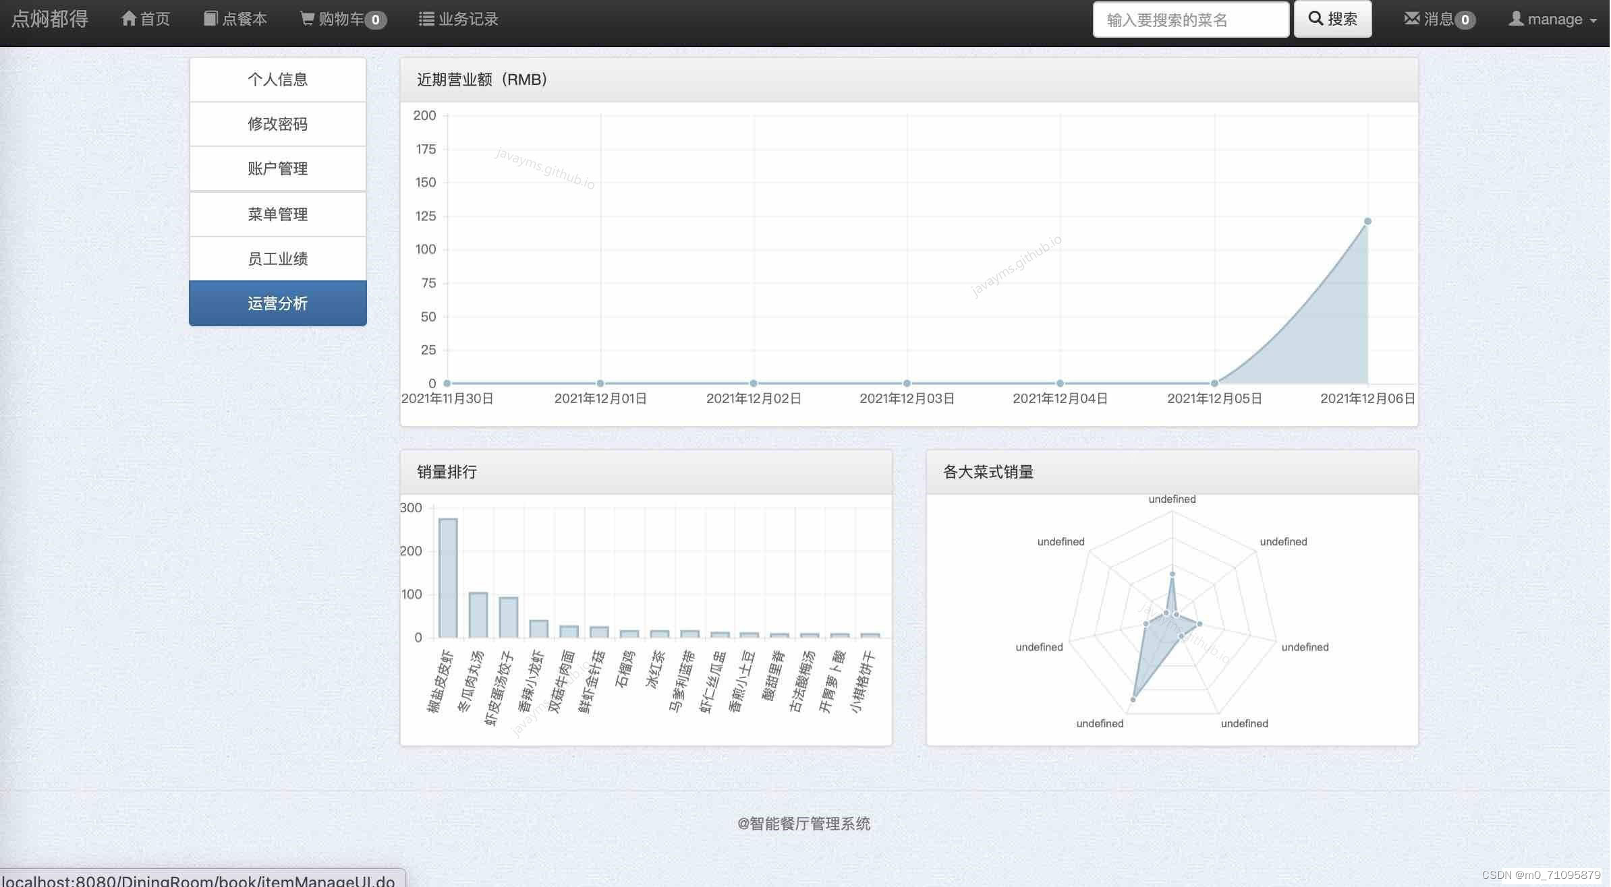Click the 2021年12月06日 revenue data point
This screenshot has height=887, width=1611.
pyautogui.click(x=1367, y=221)
